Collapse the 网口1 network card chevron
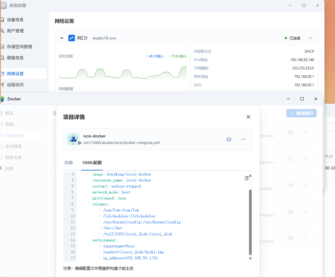The image size is (335, 277). pos(62,38)
